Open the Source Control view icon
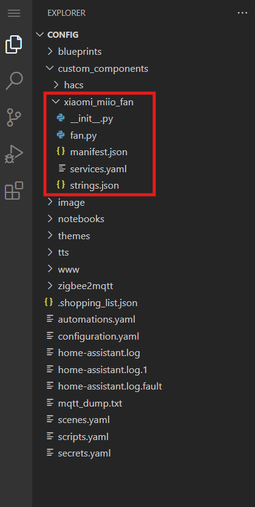The width and height of the screenshot is (255, 507). tap(14, 117)
